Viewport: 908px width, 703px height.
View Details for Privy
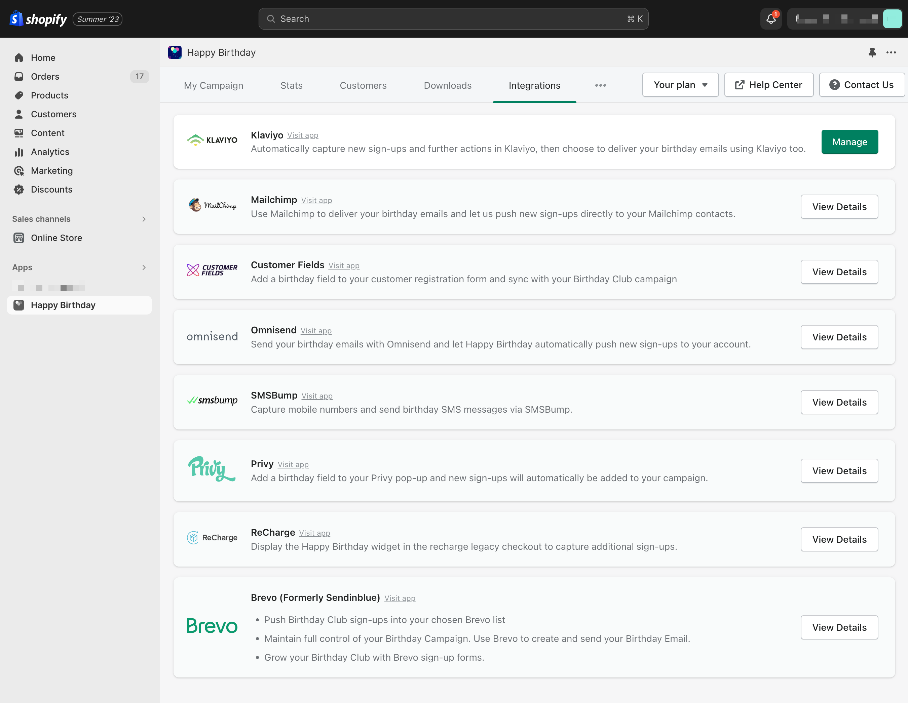839,471
